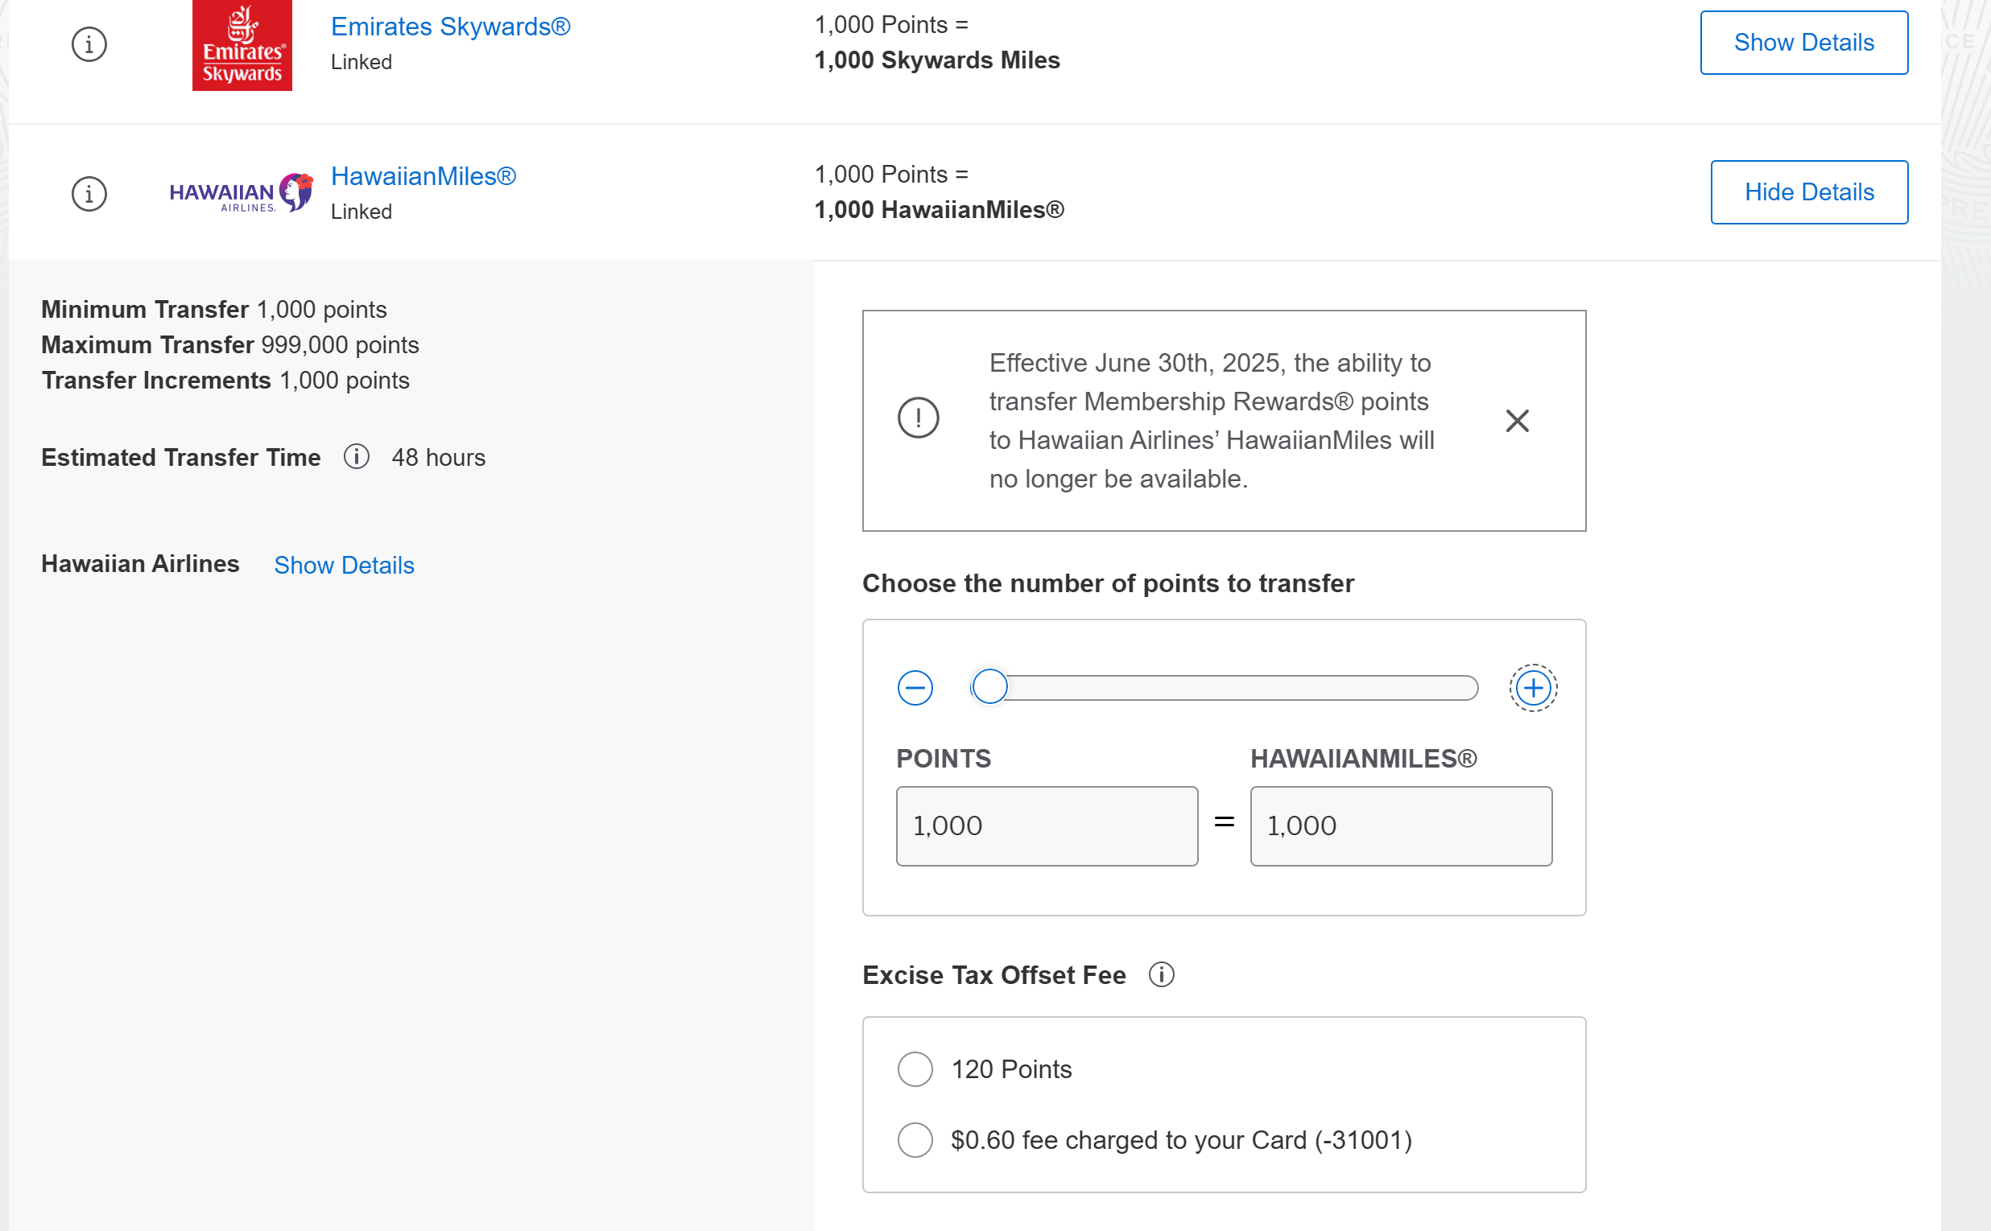Image resolution: width=1991 pixels, height=1231 pixels.
Task: Open the Excise Tax Offset Fee info icon
Action: pos(1161,974)
